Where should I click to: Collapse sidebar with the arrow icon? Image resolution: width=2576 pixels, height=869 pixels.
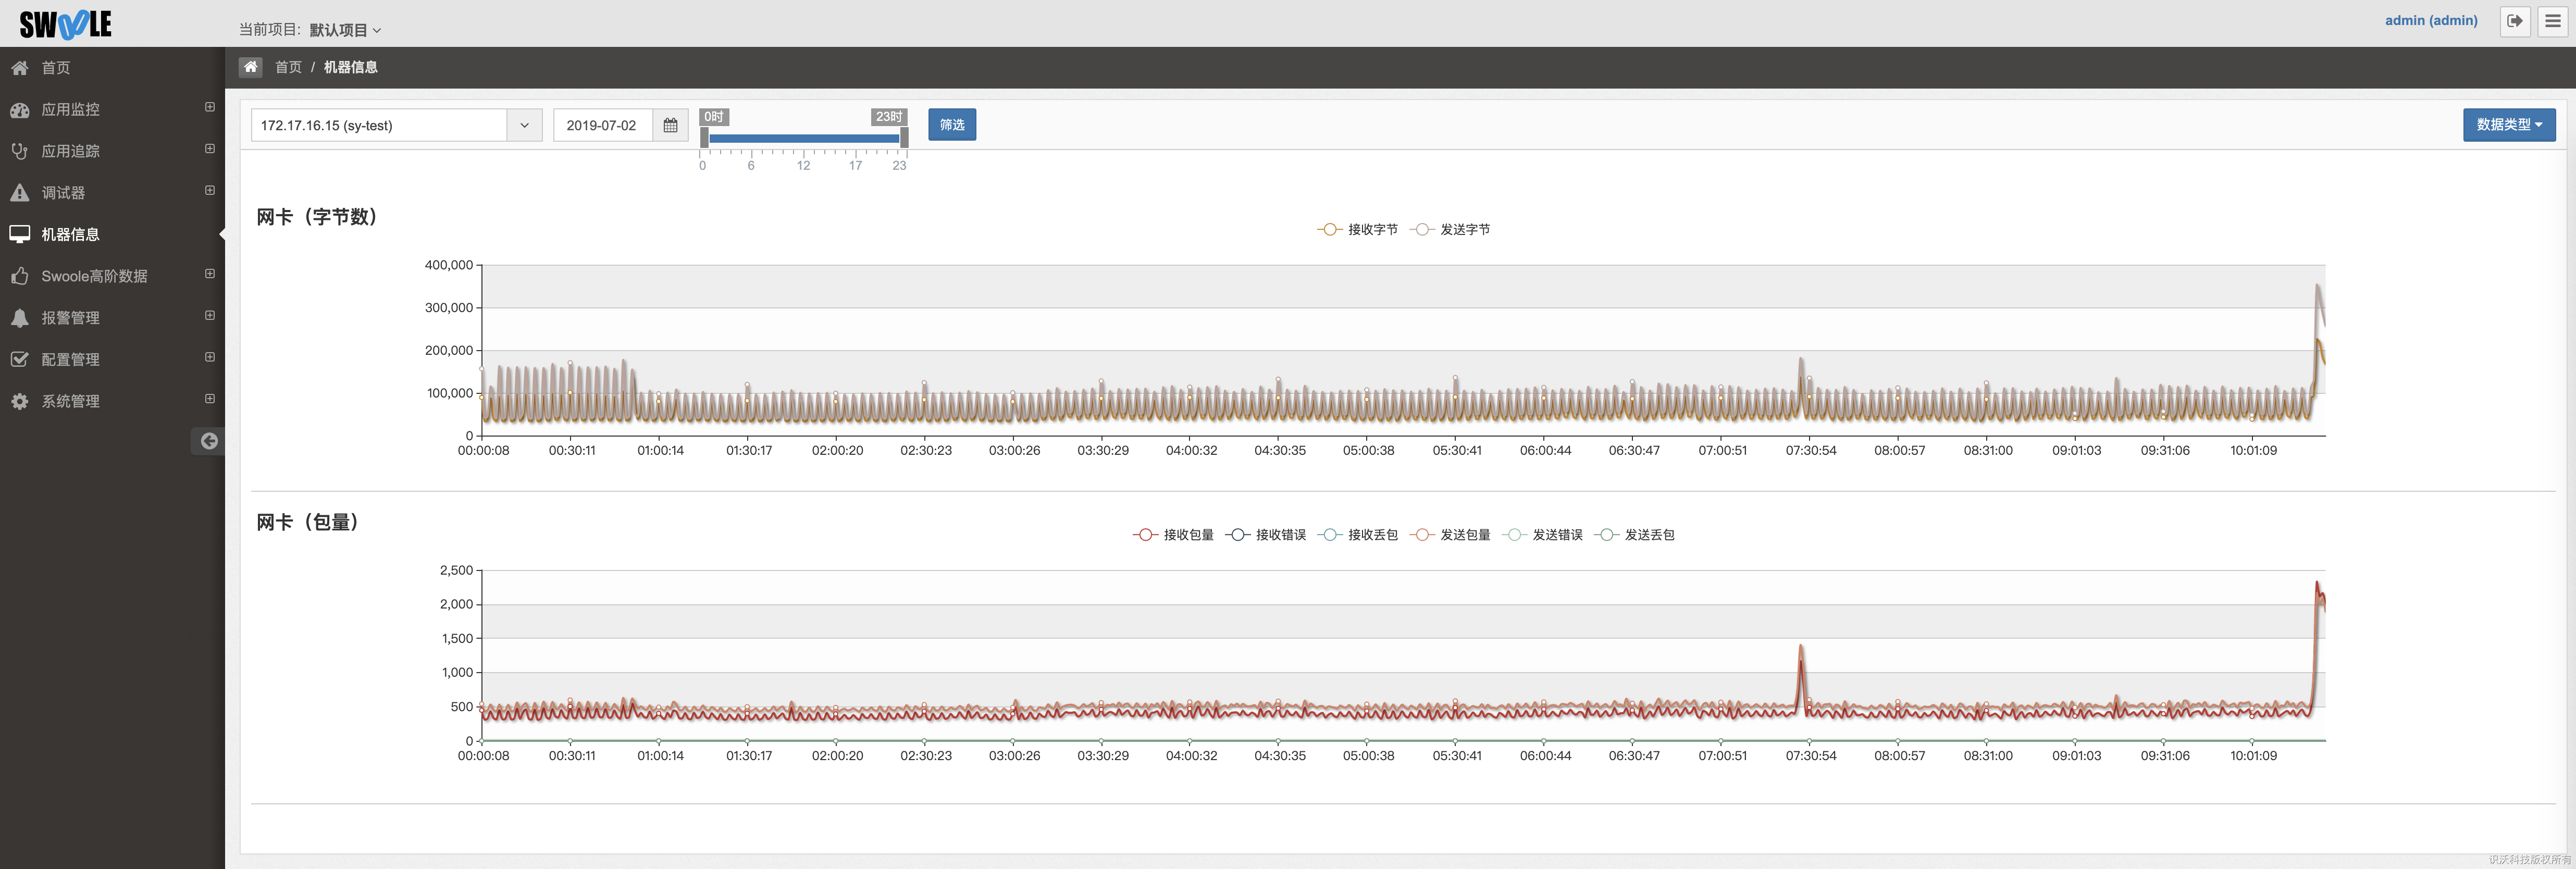[209, 441]
